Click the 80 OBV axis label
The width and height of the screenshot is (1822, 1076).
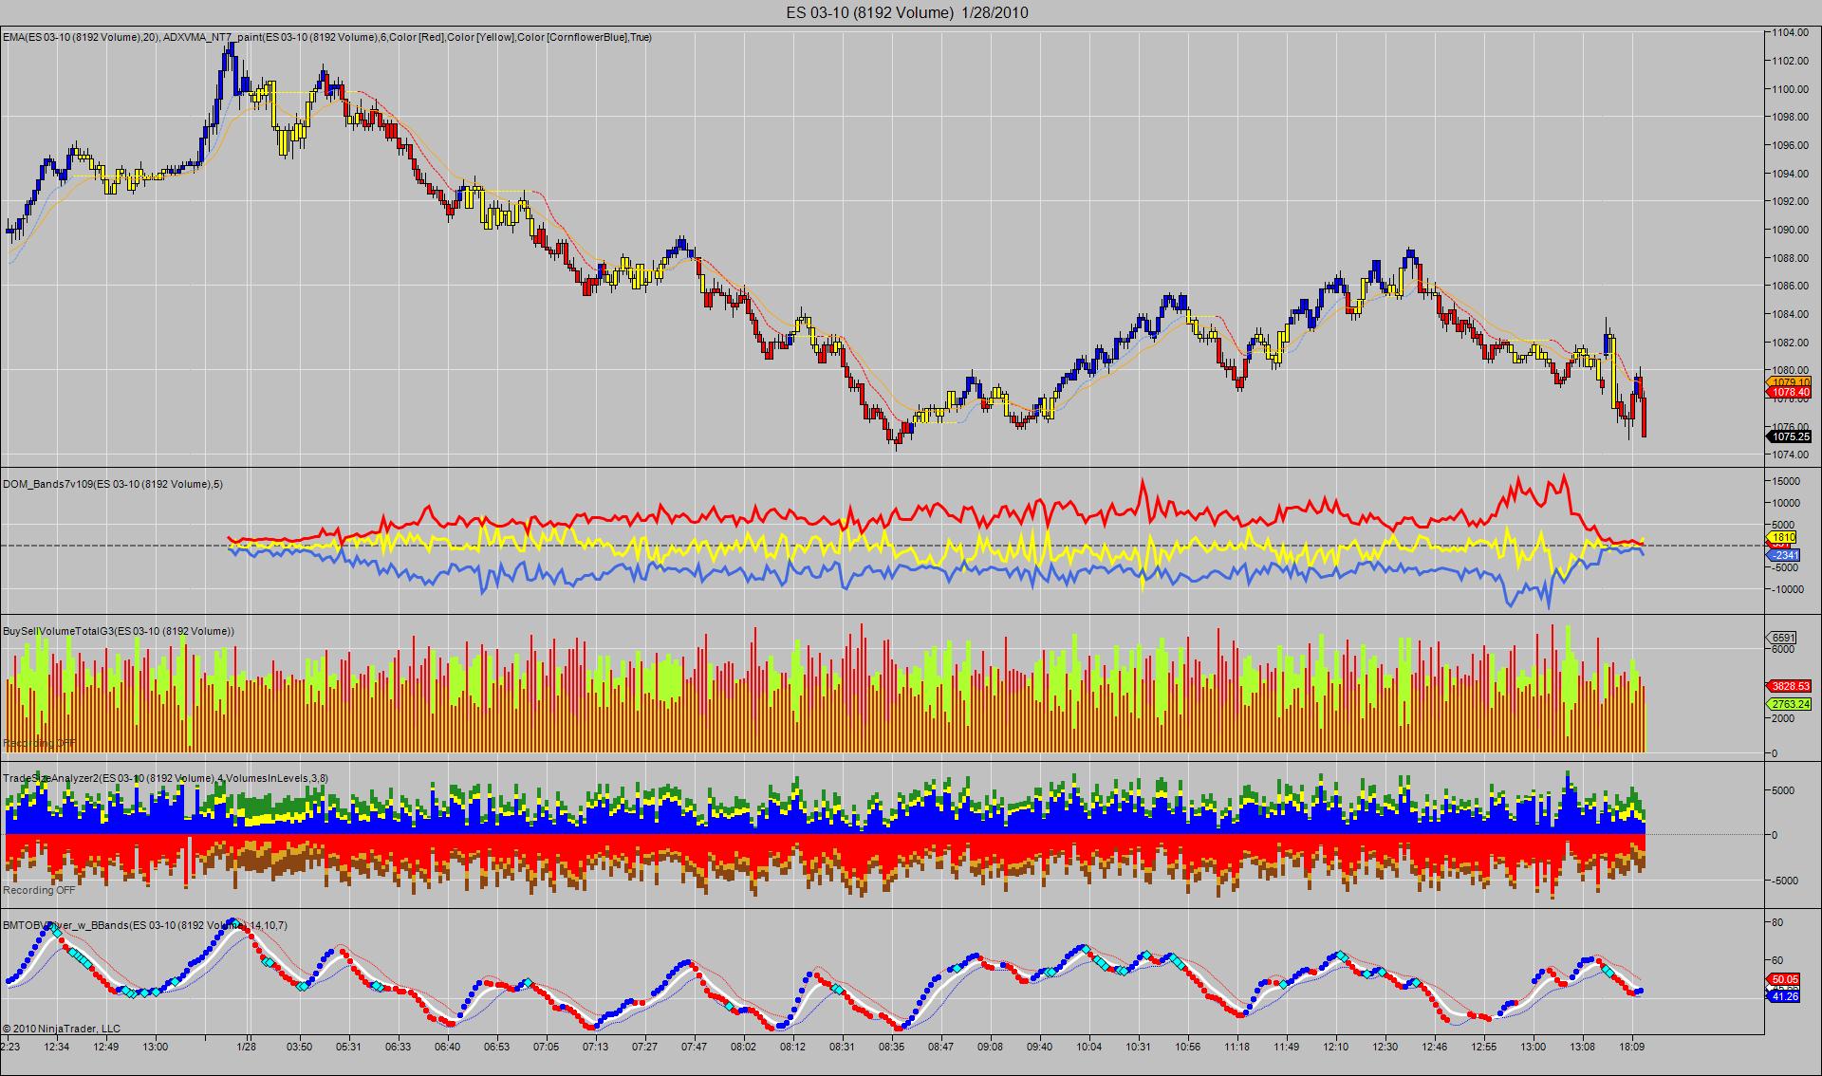[1777, 922]
